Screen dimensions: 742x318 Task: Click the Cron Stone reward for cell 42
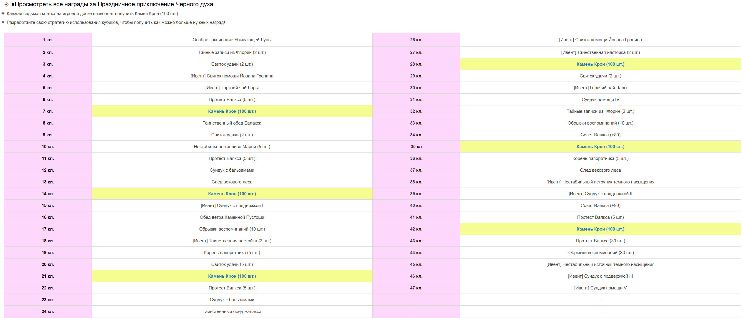600,229
